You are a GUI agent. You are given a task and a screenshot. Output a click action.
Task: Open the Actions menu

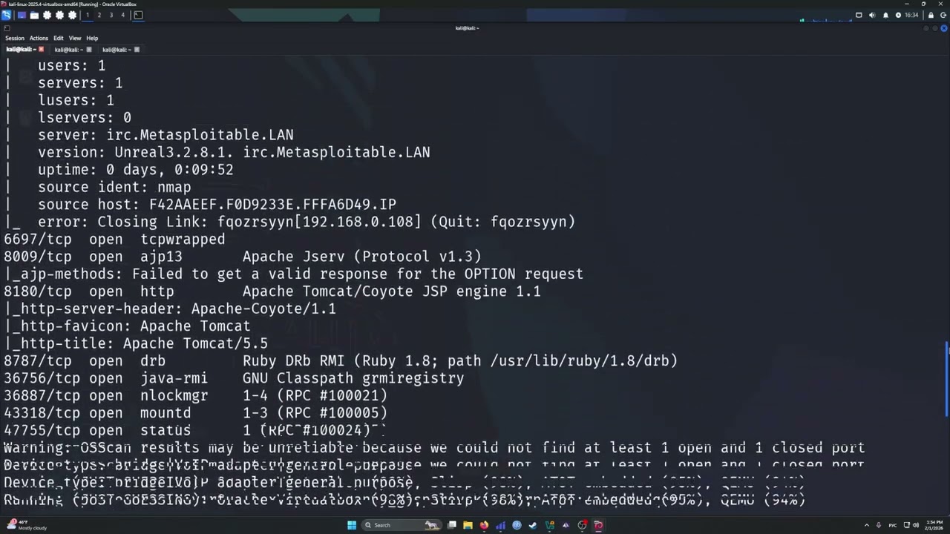[39, 38]
